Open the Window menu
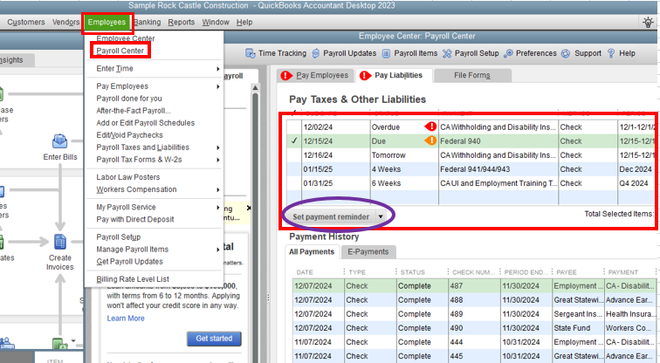The image size is (660, 363). point(216,23)
